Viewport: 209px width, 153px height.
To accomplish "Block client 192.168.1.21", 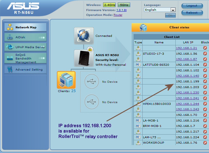I will (205, 48).
